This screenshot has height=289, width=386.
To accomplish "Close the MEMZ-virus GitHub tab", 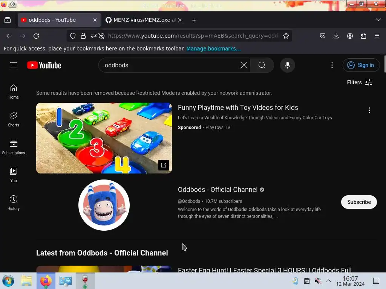I will pyautogui.click(x=180, y=20).
